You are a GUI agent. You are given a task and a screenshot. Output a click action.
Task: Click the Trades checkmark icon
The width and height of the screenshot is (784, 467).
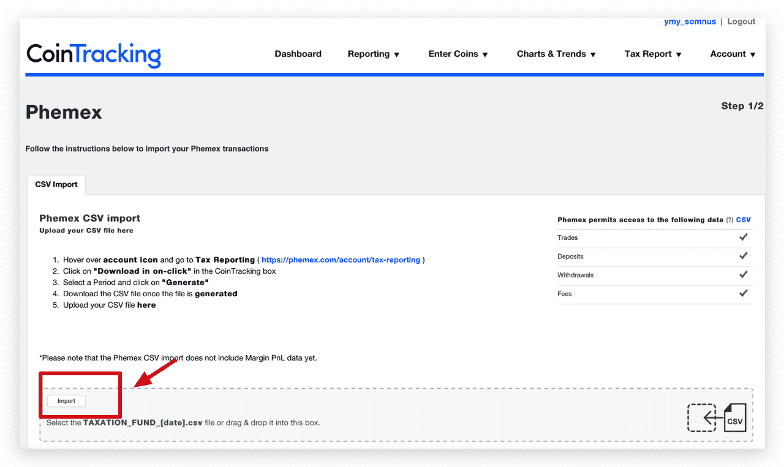click(x=744, y=237)
